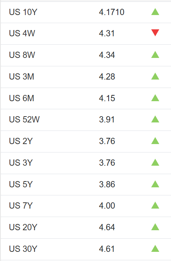Select the up arrow icon for US 3M
The width and height of the screenshot is (171, 261).
[155, 76]
